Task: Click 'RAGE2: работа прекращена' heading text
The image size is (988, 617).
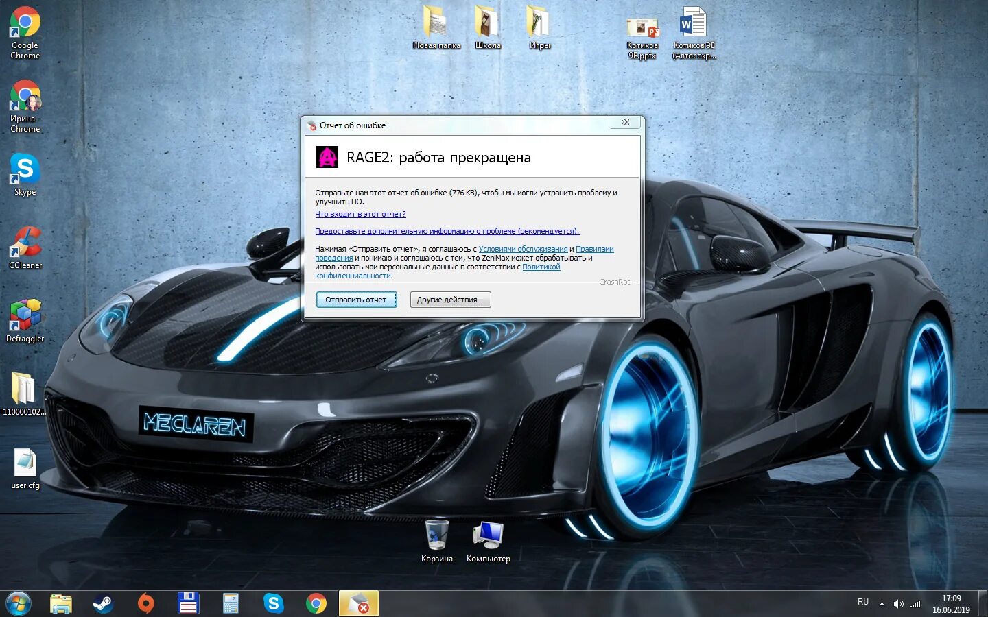Action: coord(438,158)
